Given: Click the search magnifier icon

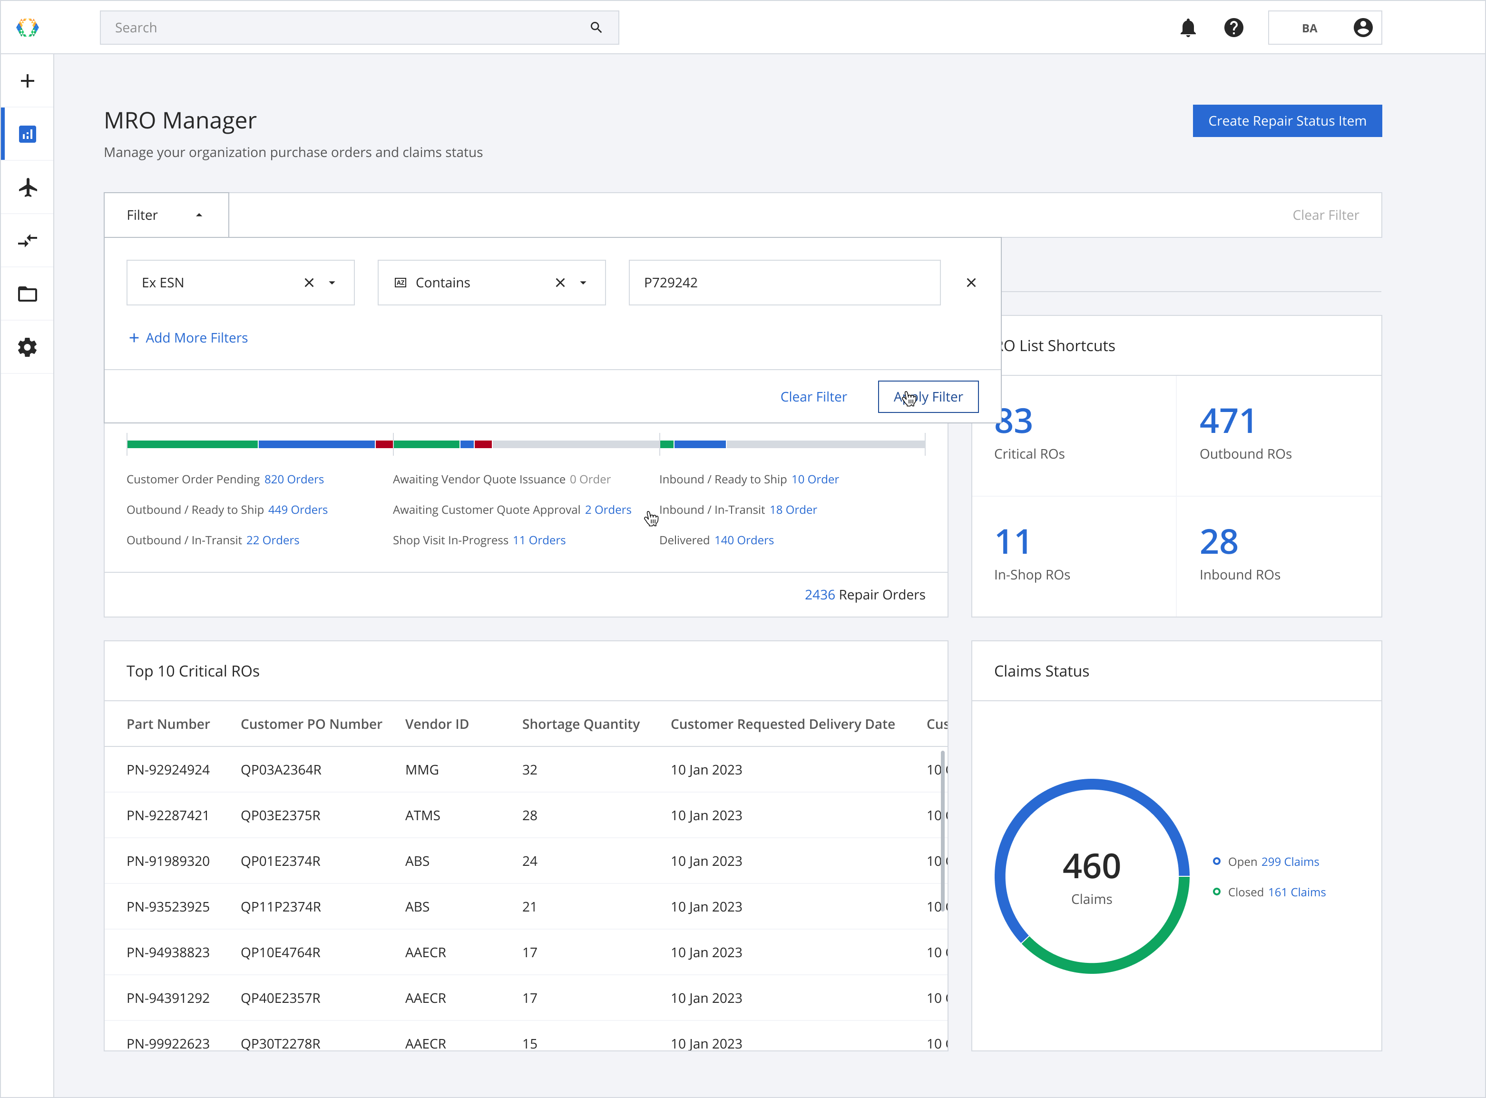Looking at the screenshot, I should (596, 27).
